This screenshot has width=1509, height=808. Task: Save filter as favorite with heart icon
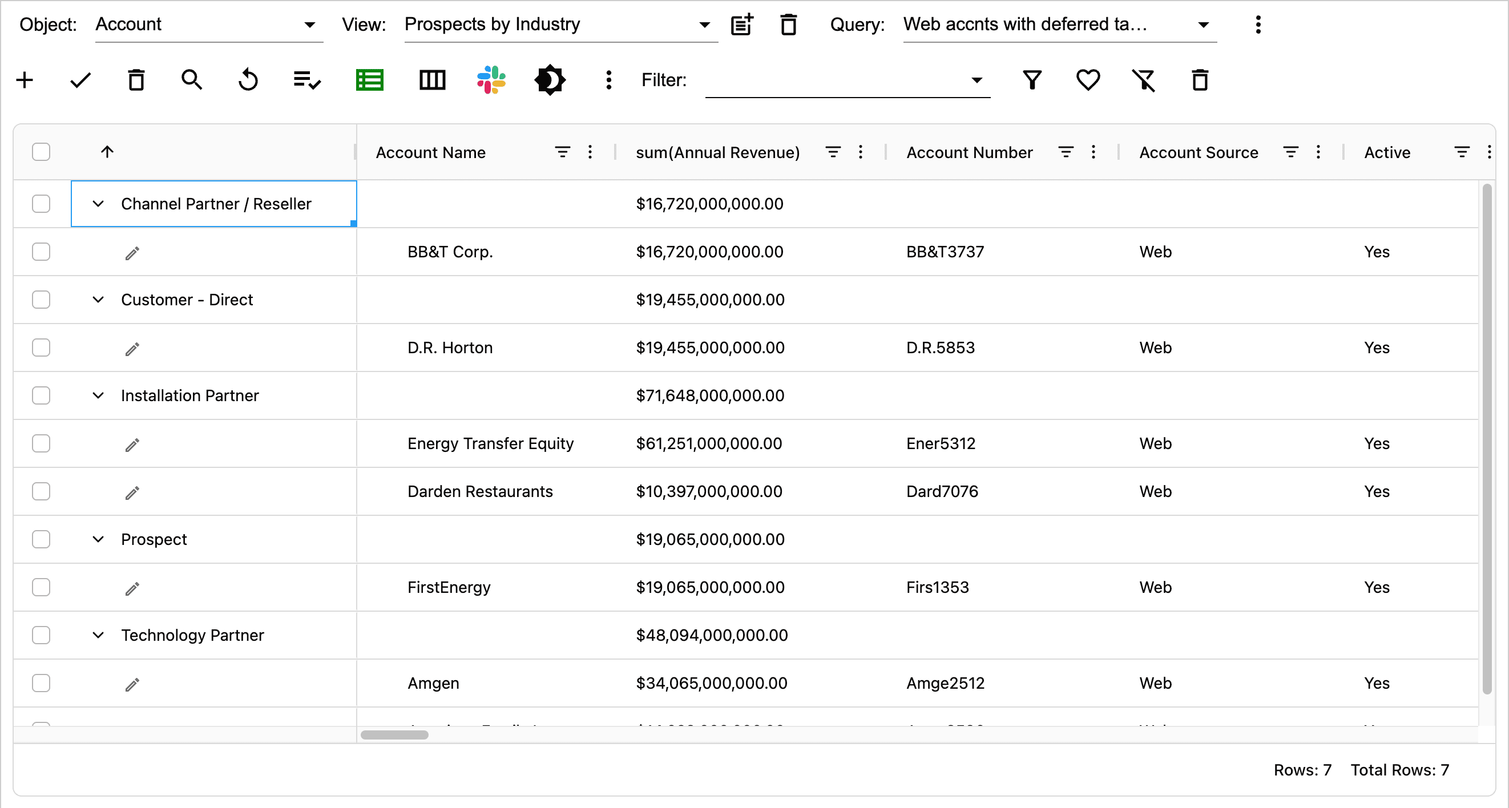1088,80
